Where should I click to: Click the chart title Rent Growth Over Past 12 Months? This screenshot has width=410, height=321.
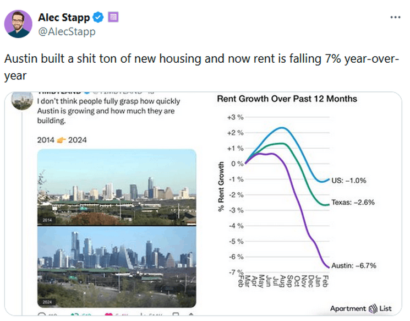coord(287,99)
